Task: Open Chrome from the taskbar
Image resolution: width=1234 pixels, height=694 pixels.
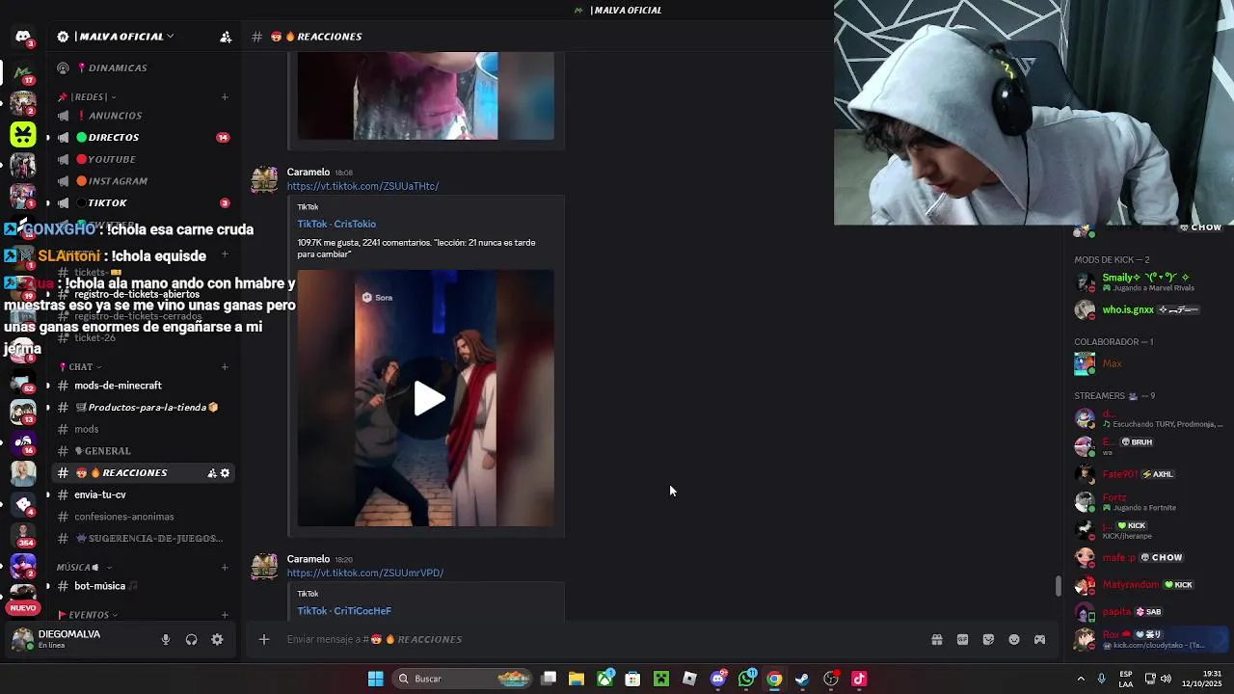Action: click(x=774, y=679)
